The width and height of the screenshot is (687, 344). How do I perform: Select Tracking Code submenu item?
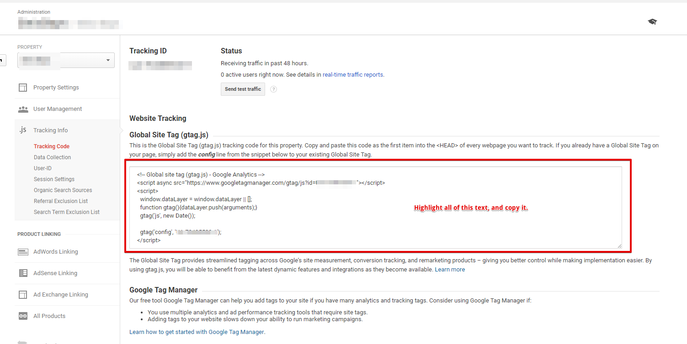(52, 146)
